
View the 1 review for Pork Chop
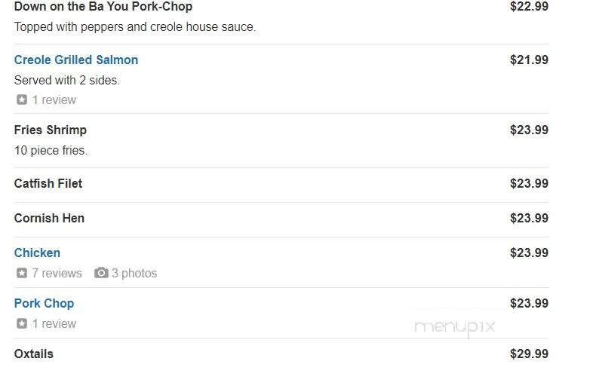54,323
